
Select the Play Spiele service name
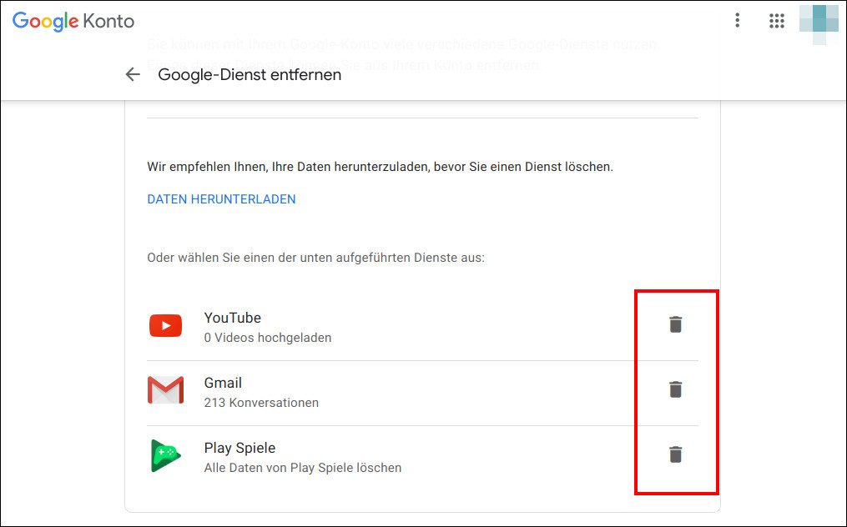239,448
